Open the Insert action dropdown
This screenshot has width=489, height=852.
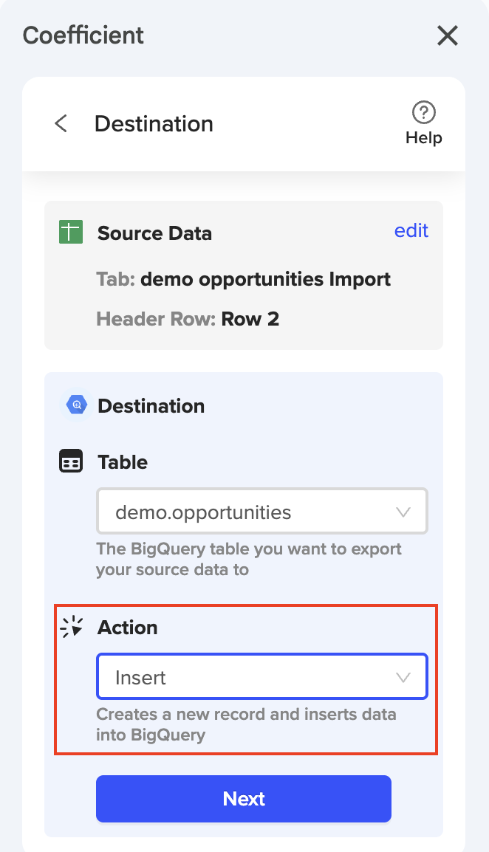[x=262, y=677]
